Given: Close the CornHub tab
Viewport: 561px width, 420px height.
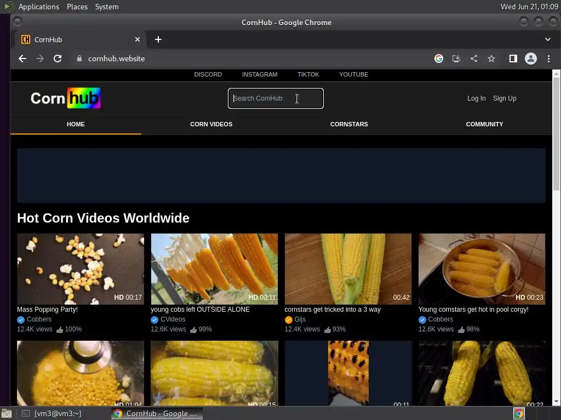Looking at the screenshot, I should [138, 39].
